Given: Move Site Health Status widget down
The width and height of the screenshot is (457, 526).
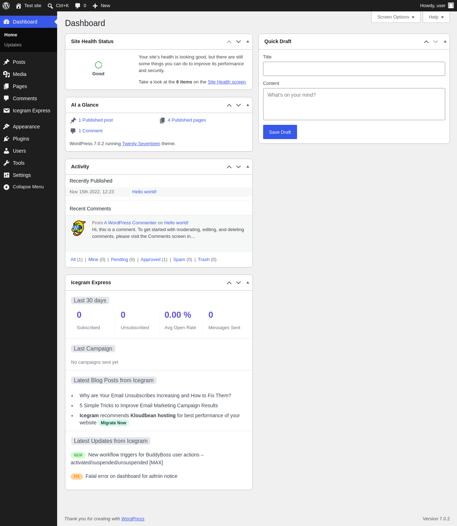Looking at the screenshot, I should click(x=238, y=42).
